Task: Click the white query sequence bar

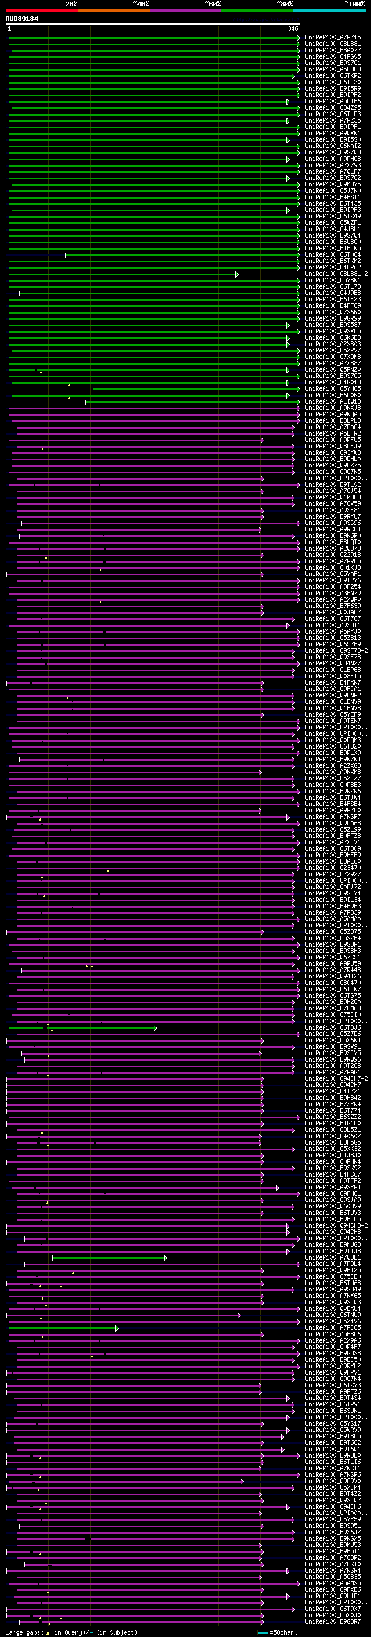Action: click(x=153, y=24)
